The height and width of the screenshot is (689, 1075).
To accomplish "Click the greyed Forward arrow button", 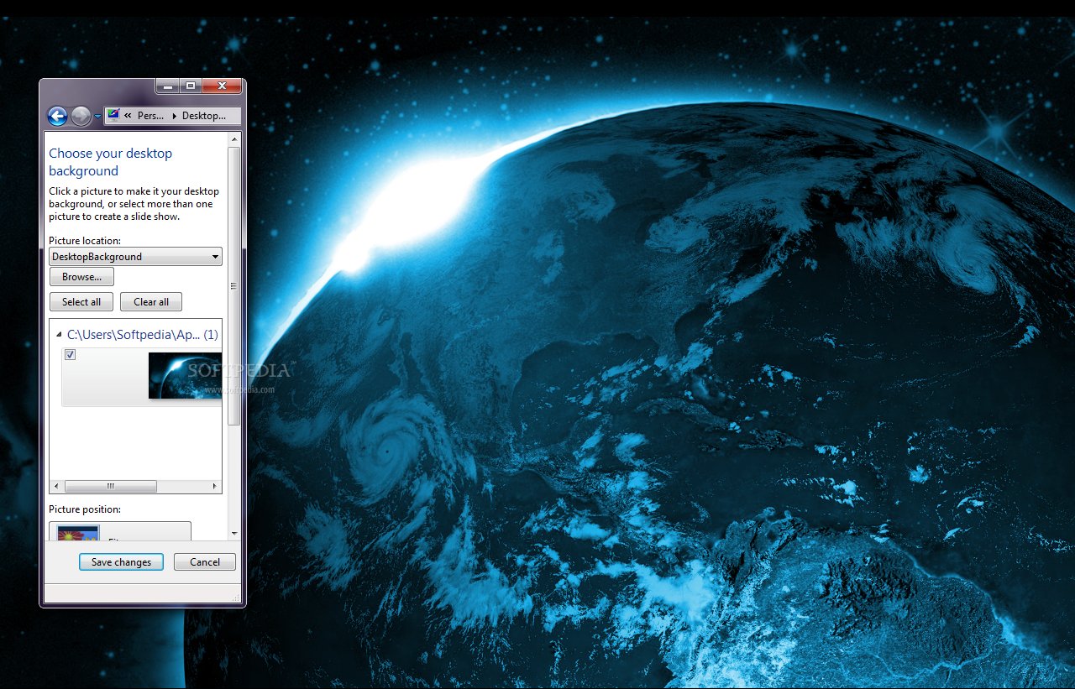I will click(x=81, y=116).
